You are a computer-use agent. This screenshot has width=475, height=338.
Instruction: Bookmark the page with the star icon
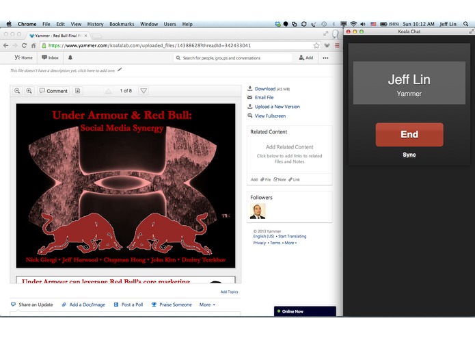pos(316,45)
